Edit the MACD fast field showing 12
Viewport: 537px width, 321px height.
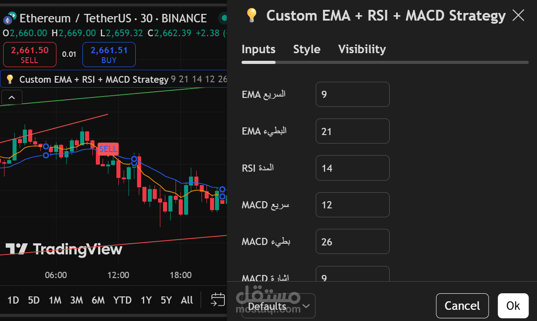pos(352,205)
